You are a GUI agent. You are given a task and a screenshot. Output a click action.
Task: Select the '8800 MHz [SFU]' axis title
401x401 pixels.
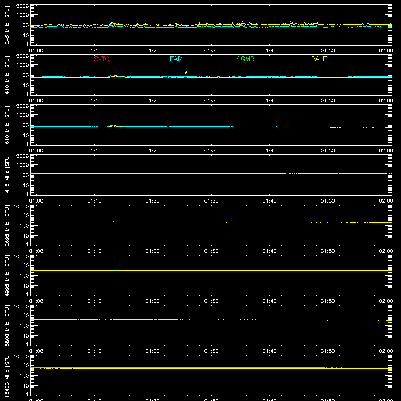pyautogui.click(x=7, y=325)
